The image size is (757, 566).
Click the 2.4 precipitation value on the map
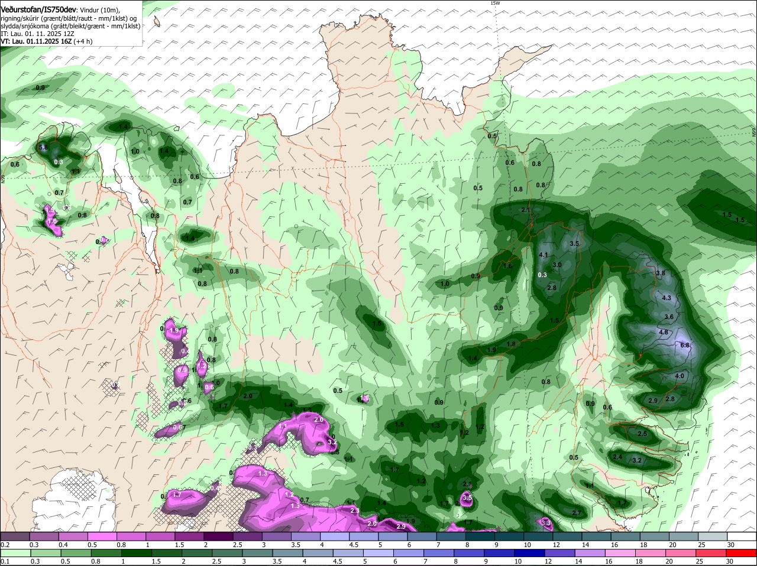[617, 457]
